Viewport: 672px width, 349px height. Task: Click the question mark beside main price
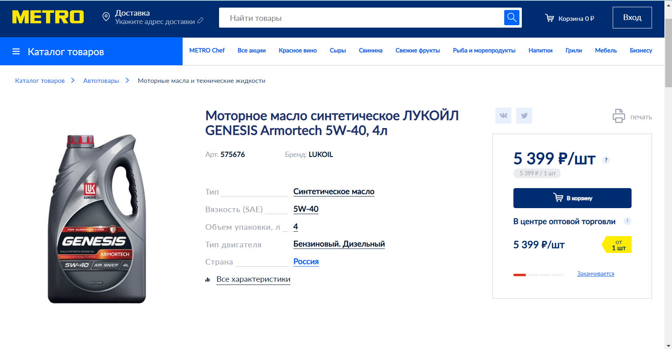tap(606, 160)
